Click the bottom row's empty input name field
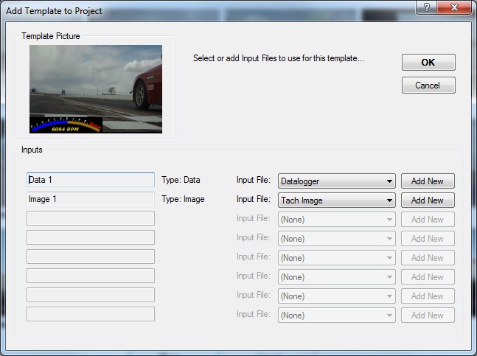The height and width of the screenshot is (356, 477). point(90,314)
